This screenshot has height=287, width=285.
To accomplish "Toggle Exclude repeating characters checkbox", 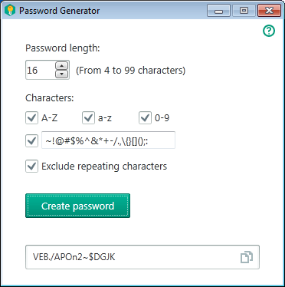I will pyautogui.click(x=31, y=167).
